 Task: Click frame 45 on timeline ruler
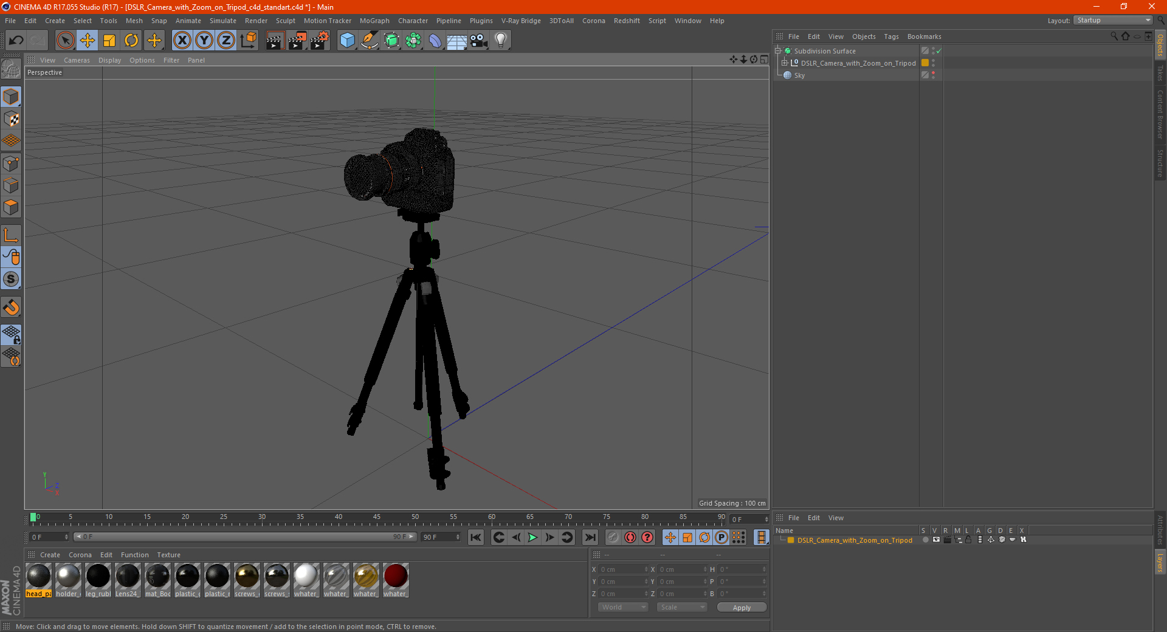click(x=377, y=518)
